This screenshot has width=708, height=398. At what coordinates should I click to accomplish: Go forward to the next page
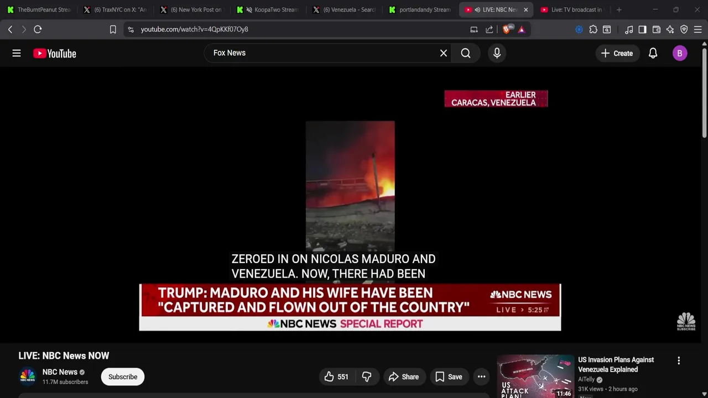coord(24,29)
